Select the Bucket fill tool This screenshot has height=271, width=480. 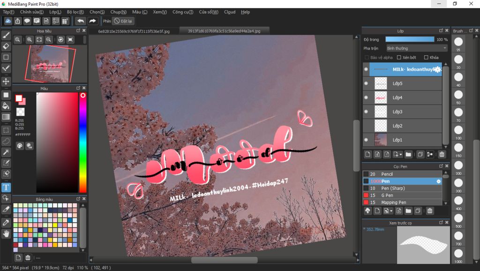click(x=6, y=106)
